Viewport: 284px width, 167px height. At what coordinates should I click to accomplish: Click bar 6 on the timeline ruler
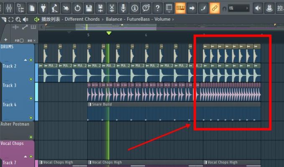(146, 35)
